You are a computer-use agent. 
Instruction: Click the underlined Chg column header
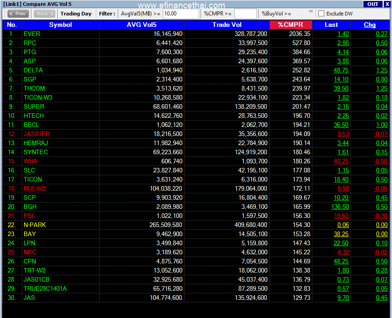(x=370, y=25)
